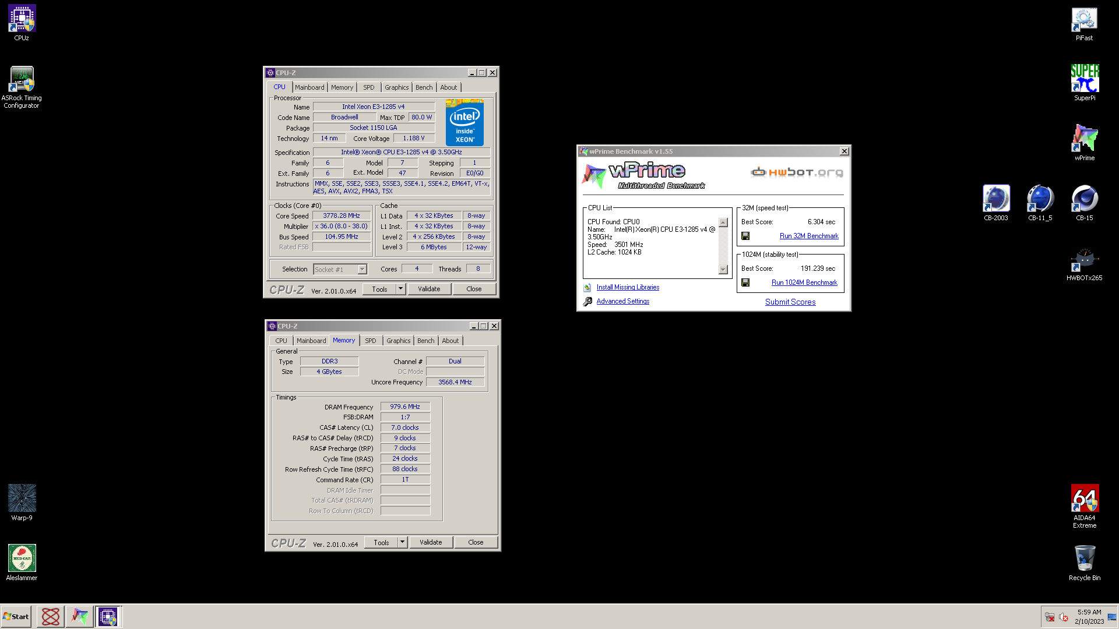Image resolution: width=1119 pixels, height=629 pixels.
Task: Click the 191.239 sec best score
Action: [x=818, y=268]
